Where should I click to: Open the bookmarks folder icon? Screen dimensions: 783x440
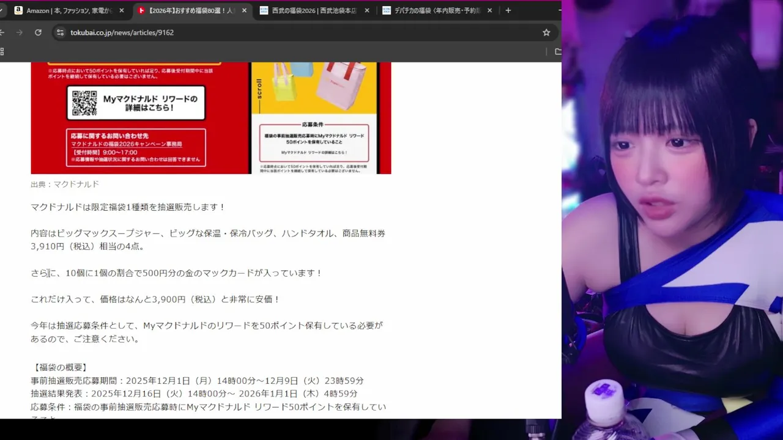(x=558, y=52)
